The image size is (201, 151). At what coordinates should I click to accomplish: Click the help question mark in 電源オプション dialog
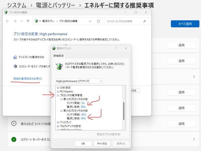(116, 48)
